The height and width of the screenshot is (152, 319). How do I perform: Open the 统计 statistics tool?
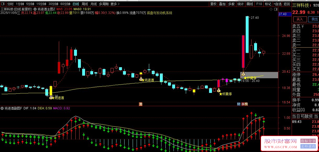pos(240,4)
